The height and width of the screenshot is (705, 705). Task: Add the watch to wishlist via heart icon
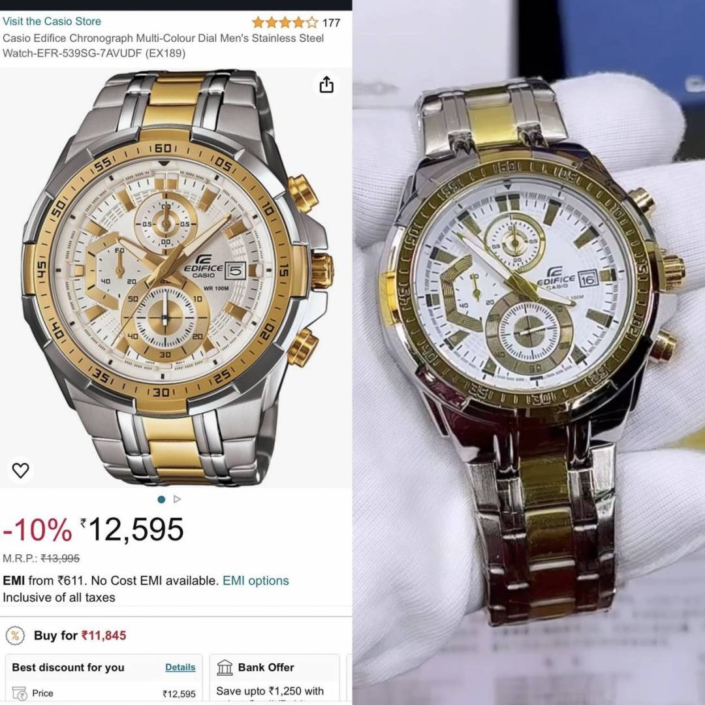(x=20, y=470)
